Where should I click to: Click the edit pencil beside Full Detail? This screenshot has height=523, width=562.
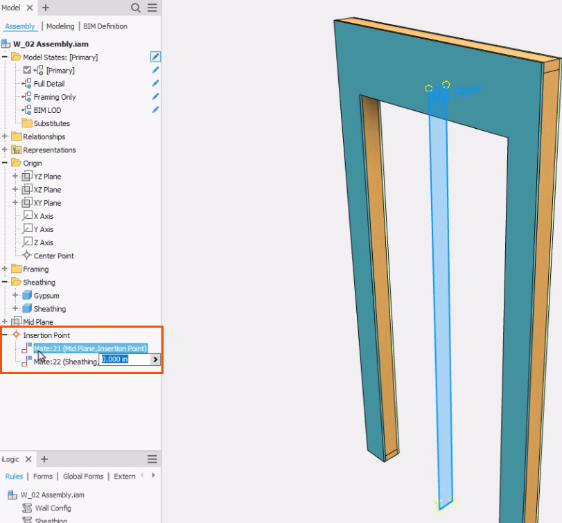pos(156,84)
